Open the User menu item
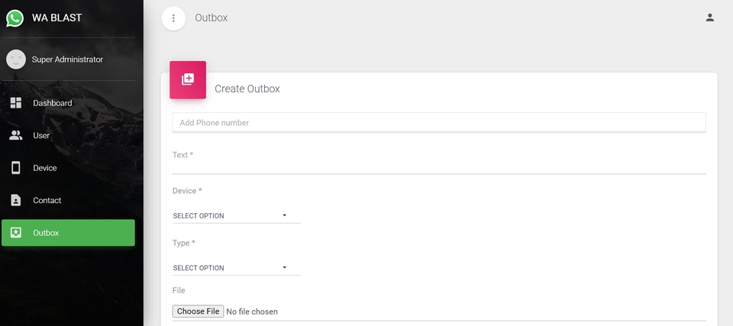The height and width of the screenshot is (326, 733). coord(41,136)
